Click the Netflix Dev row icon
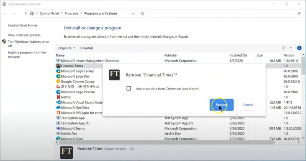This screenshot has height=161, width=306. point(58,134)
